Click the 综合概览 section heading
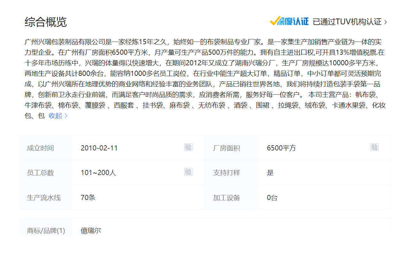Image resolution: width=409 pixels, height=272 pixels. pyautogui.click(x=40, y=22)
